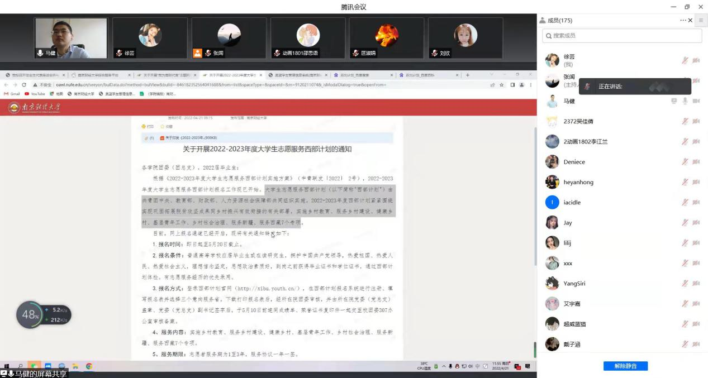Viewport: 708px width, 378px height.
Task: Toggle muted mic icon for 2动画1802李江兰
Action: click(x=685, y=142)
